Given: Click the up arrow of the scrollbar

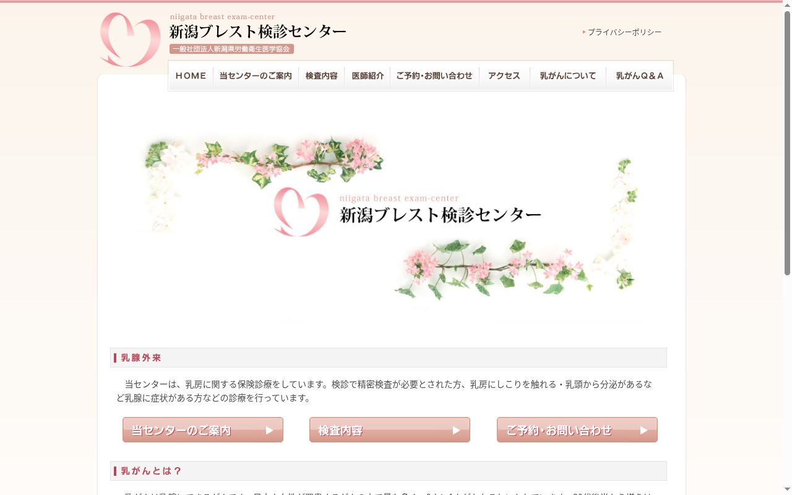Looking at the screenshot, I should pyautogui.click(x=787, y=5).
